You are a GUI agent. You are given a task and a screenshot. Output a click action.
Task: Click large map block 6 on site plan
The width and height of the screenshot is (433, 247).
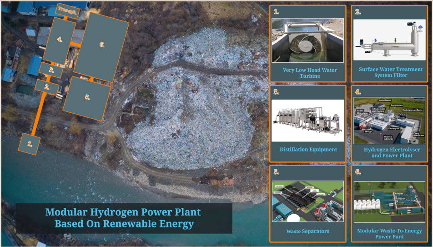(101, 47)
